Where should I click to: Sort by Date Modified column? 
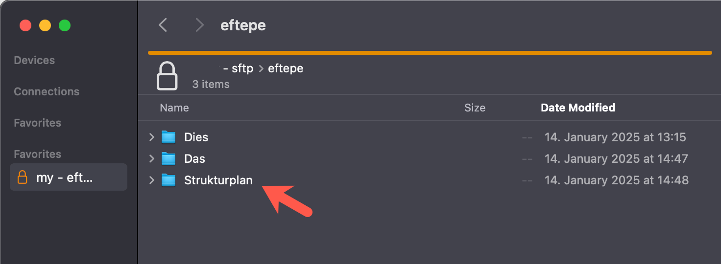[577, 108]
